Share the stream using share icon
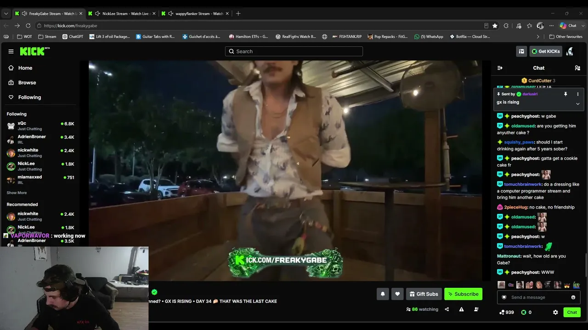Viewport: 588px width, 330px height. [447, 309]
